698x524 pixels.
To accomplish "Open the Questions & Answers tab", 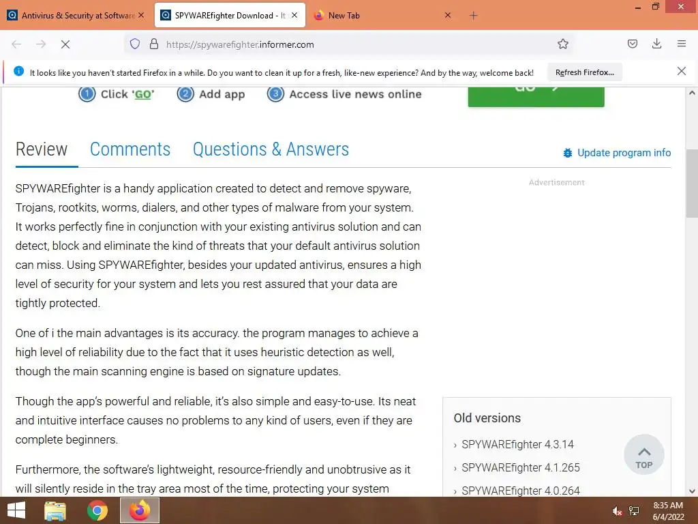I will [x=271, y=149].
